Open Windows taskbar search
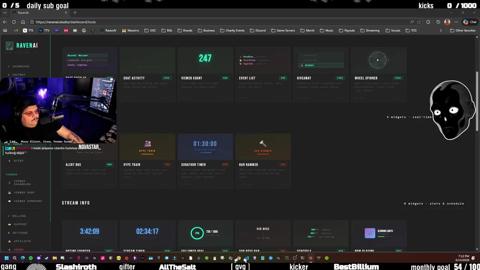480x270 pixels. click(x=15, y=258)
